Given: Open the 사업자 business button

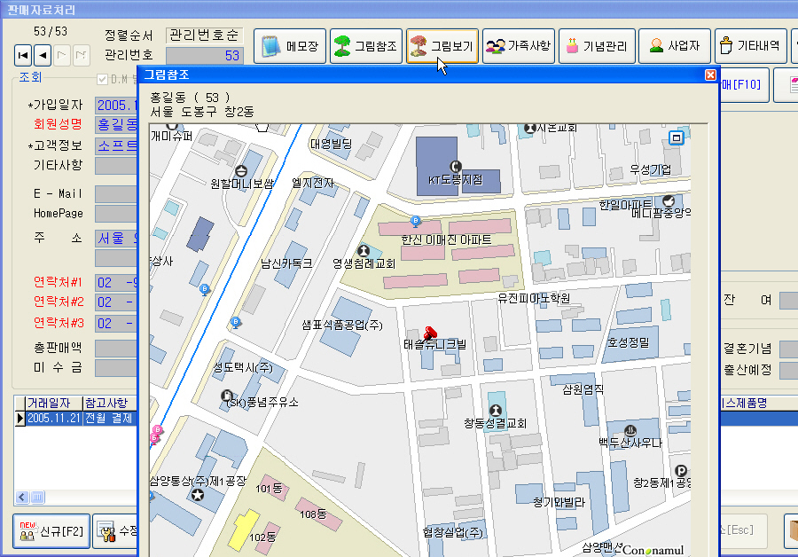Looking at the screenshot, I should (675, 46).
